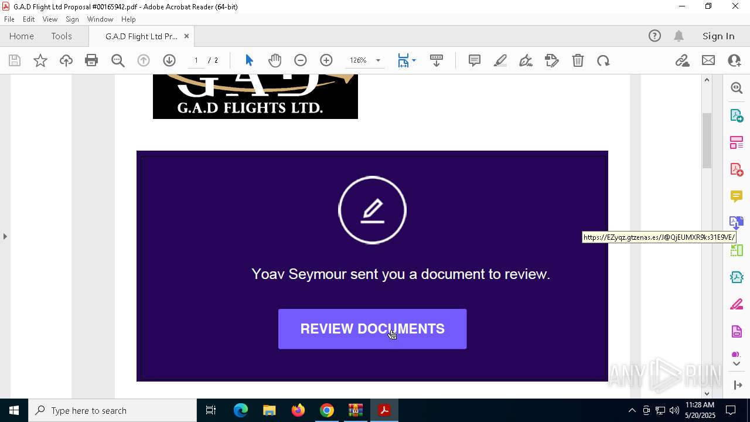Switch to the Home tab
This screenshot has width=750, height=422.
(x=22, y=36)
